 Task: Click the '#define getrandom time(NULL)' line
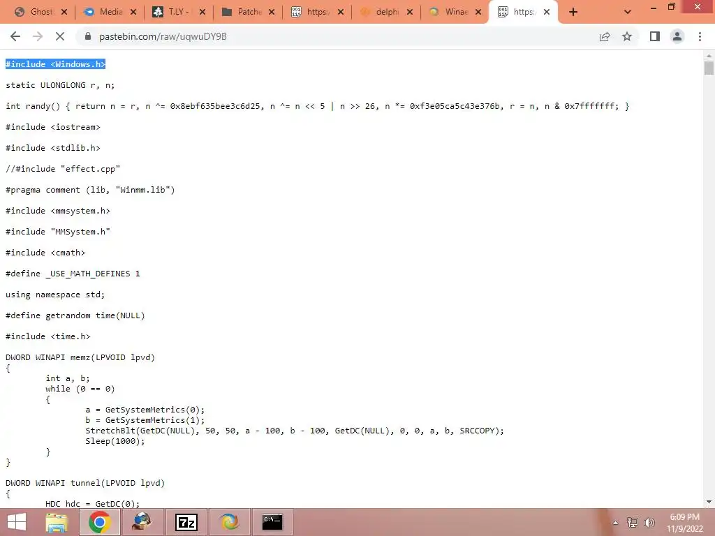(75, 316)
